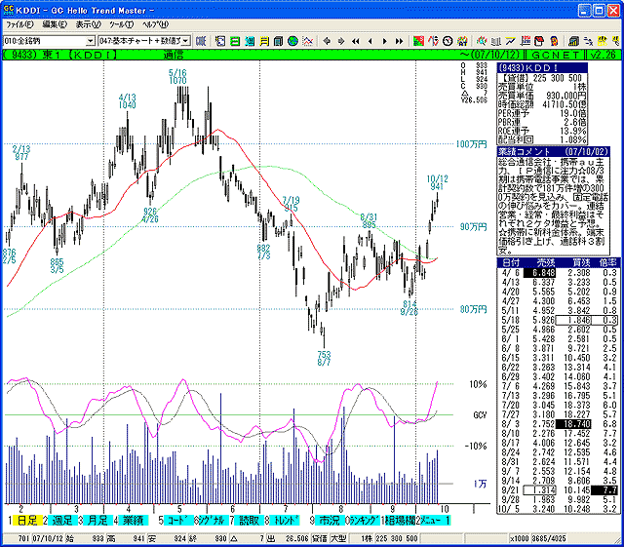
Task: Open the 編集(E) menu
Action: pyautogui.click(x=55, y=24)
